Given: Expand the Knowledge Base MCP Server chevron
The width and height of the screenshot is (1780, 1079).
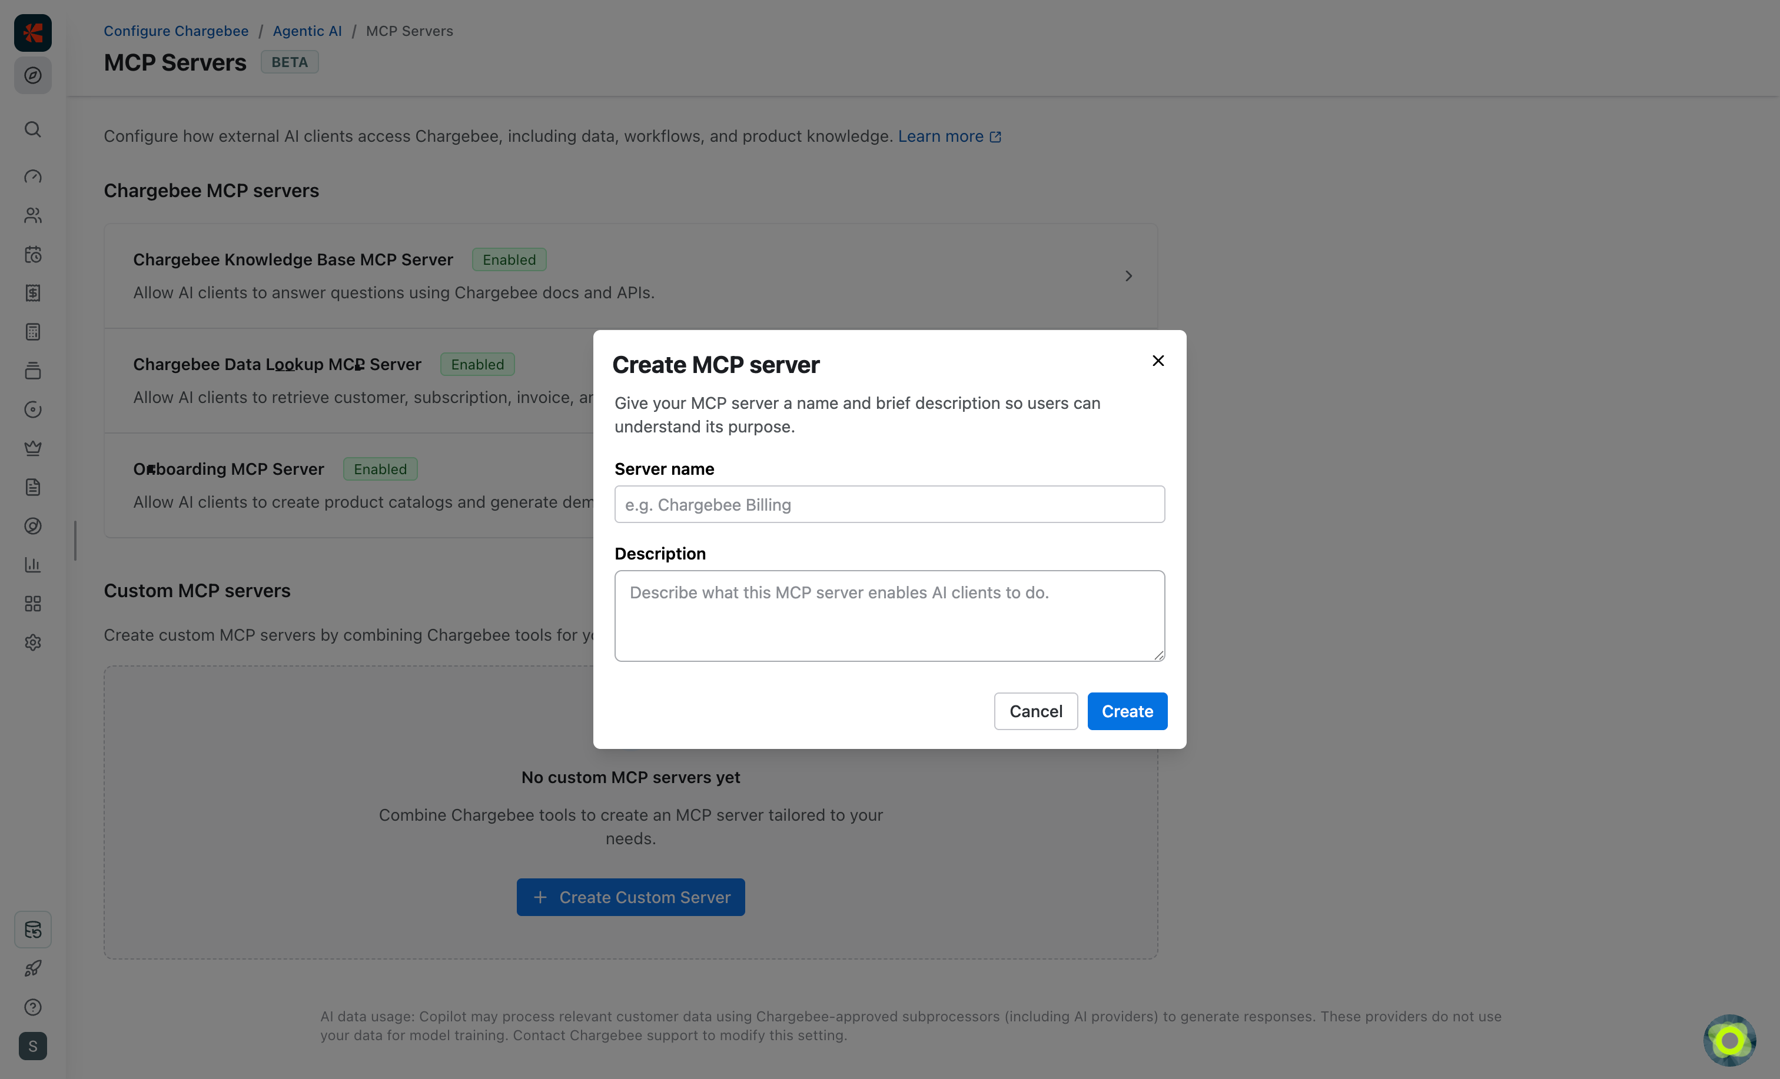Looking at the screenshot, I should 1128,276.
